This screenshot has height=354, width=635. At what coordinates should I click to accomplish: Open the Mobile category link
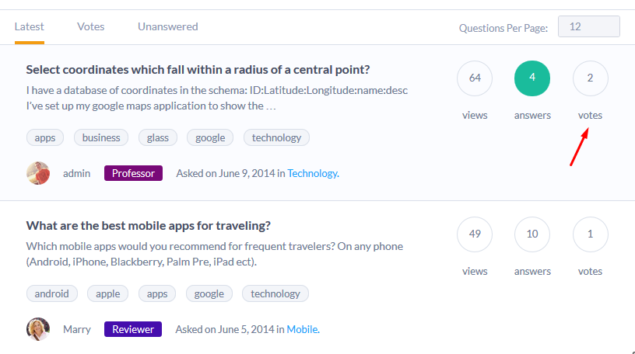point(302,329)
